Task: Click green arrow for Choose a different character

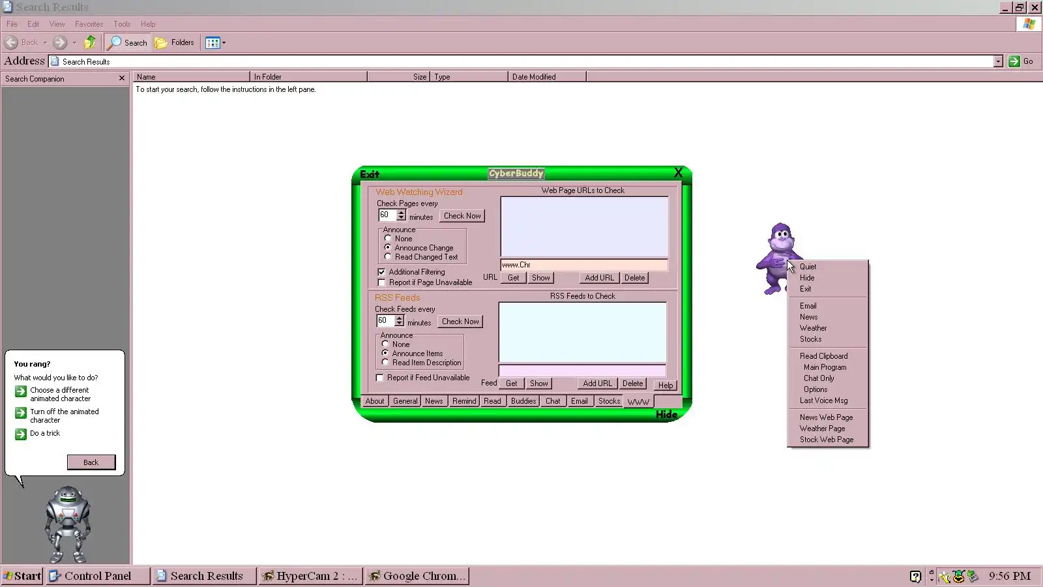Action: pyautogui.click(x=21, y=391)
